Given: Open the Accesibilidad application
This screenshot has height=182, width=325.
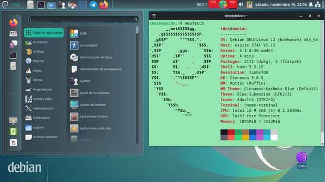Looking at the screenshot, I should pyautogui.click(x=102, y=45).
